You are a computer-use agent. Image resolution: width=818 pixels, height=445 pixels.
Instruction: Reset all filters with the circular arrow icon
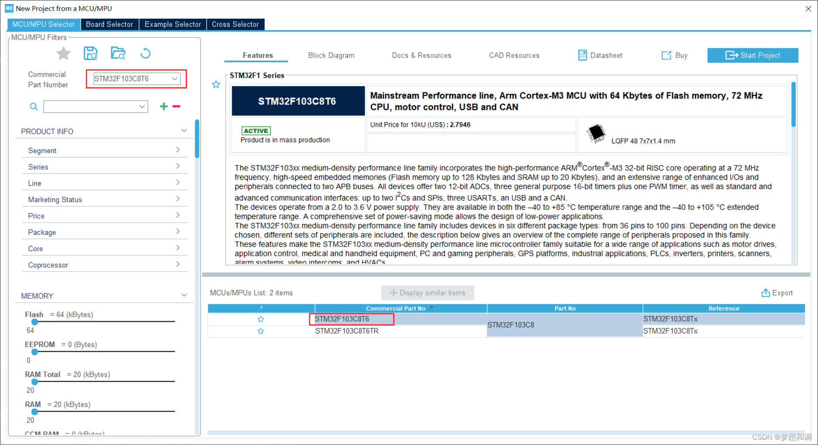146,53
